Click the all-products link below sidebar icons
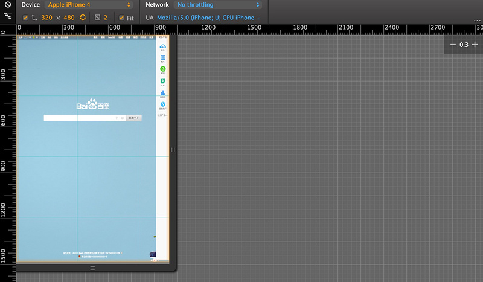483x282 pixels. [x=162, y=115]
